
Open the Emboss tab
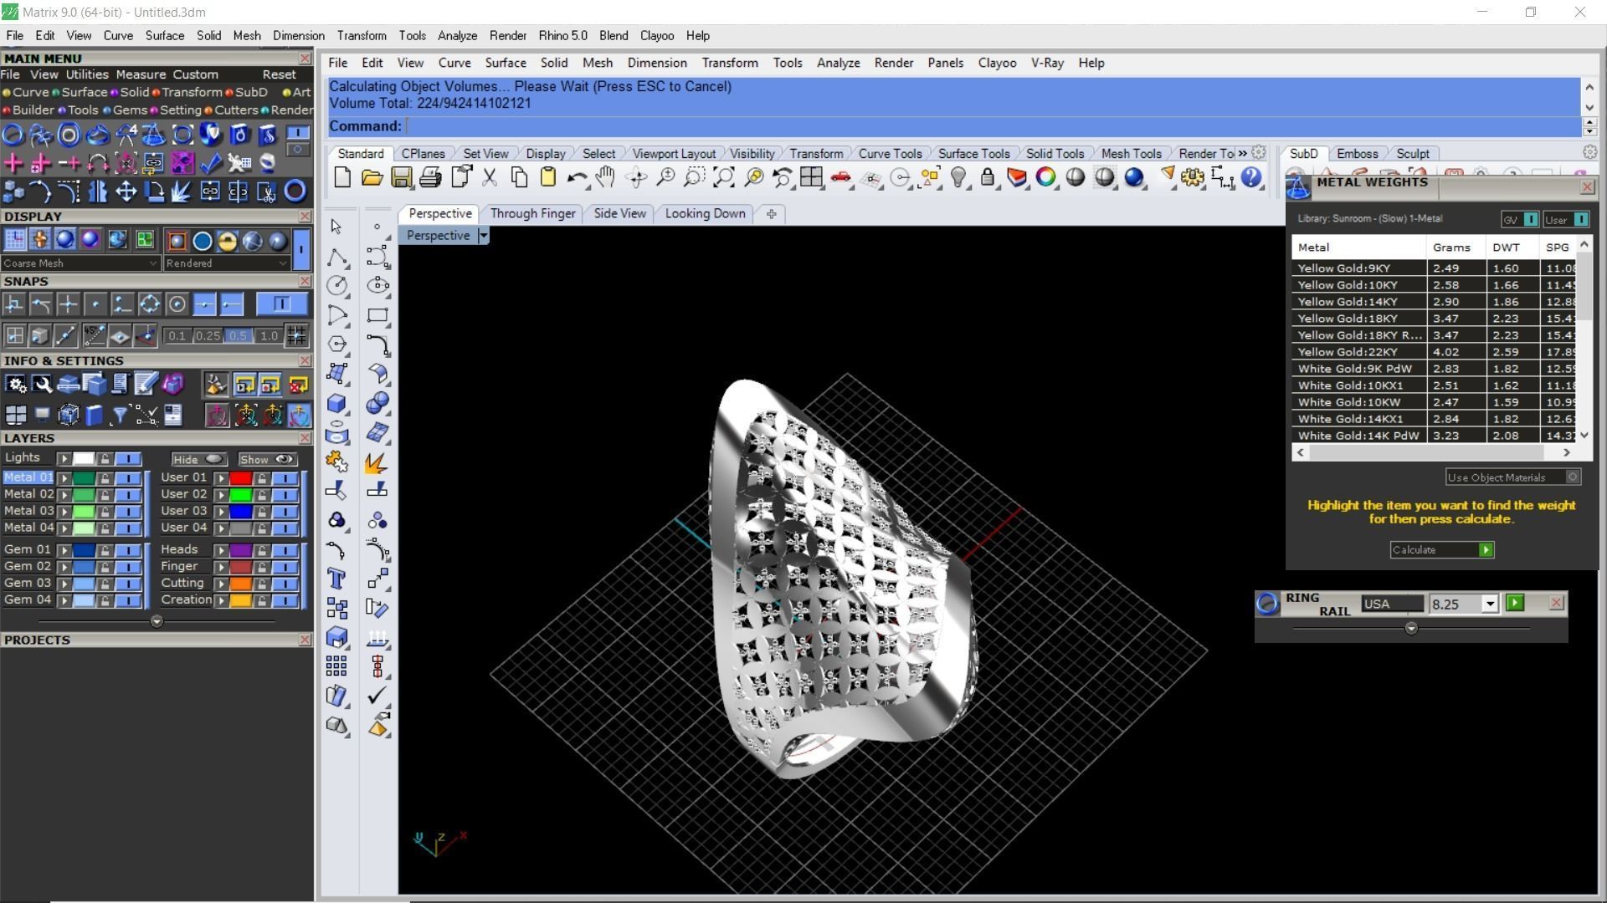click(x=1357, y=154)
